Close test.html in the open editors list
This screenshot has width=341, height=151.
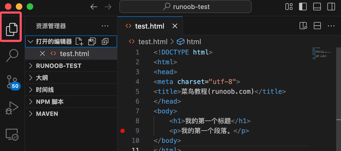[42, 54]
